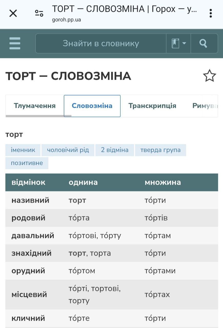This screenshot has height=328, width=223.
Task: Add ТОРТ to favorites with star icon
Action: (x=209, y=76)
